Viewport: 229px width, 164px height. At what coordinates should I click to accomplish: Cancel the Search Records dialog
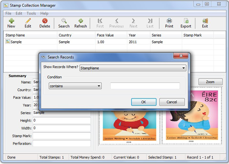coord(172,102)
